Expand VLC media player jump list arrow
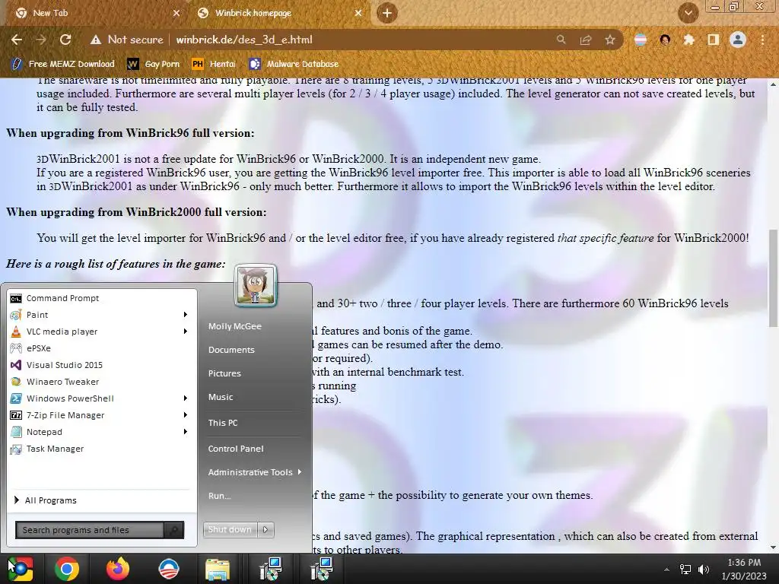Viewport: 779px width, 584px height. (x=186, y=332)
